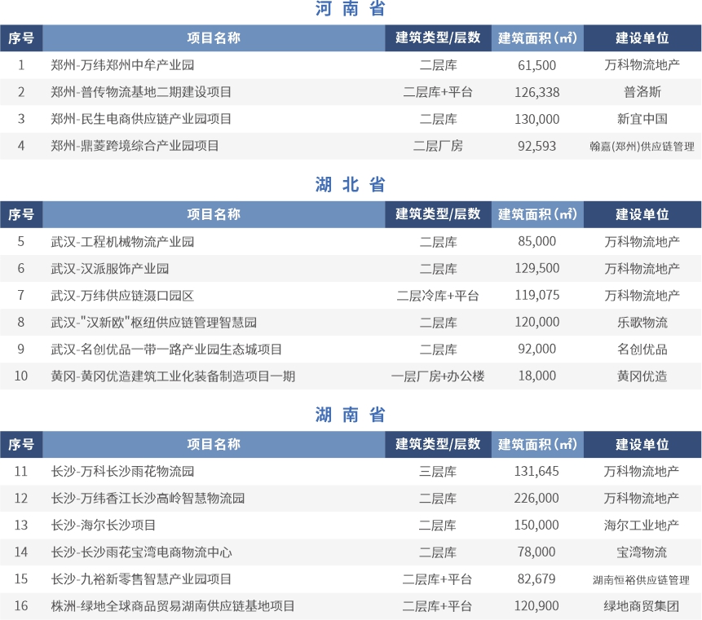
Task: Click area value "131,645"
Action: (x=536, y=472)
